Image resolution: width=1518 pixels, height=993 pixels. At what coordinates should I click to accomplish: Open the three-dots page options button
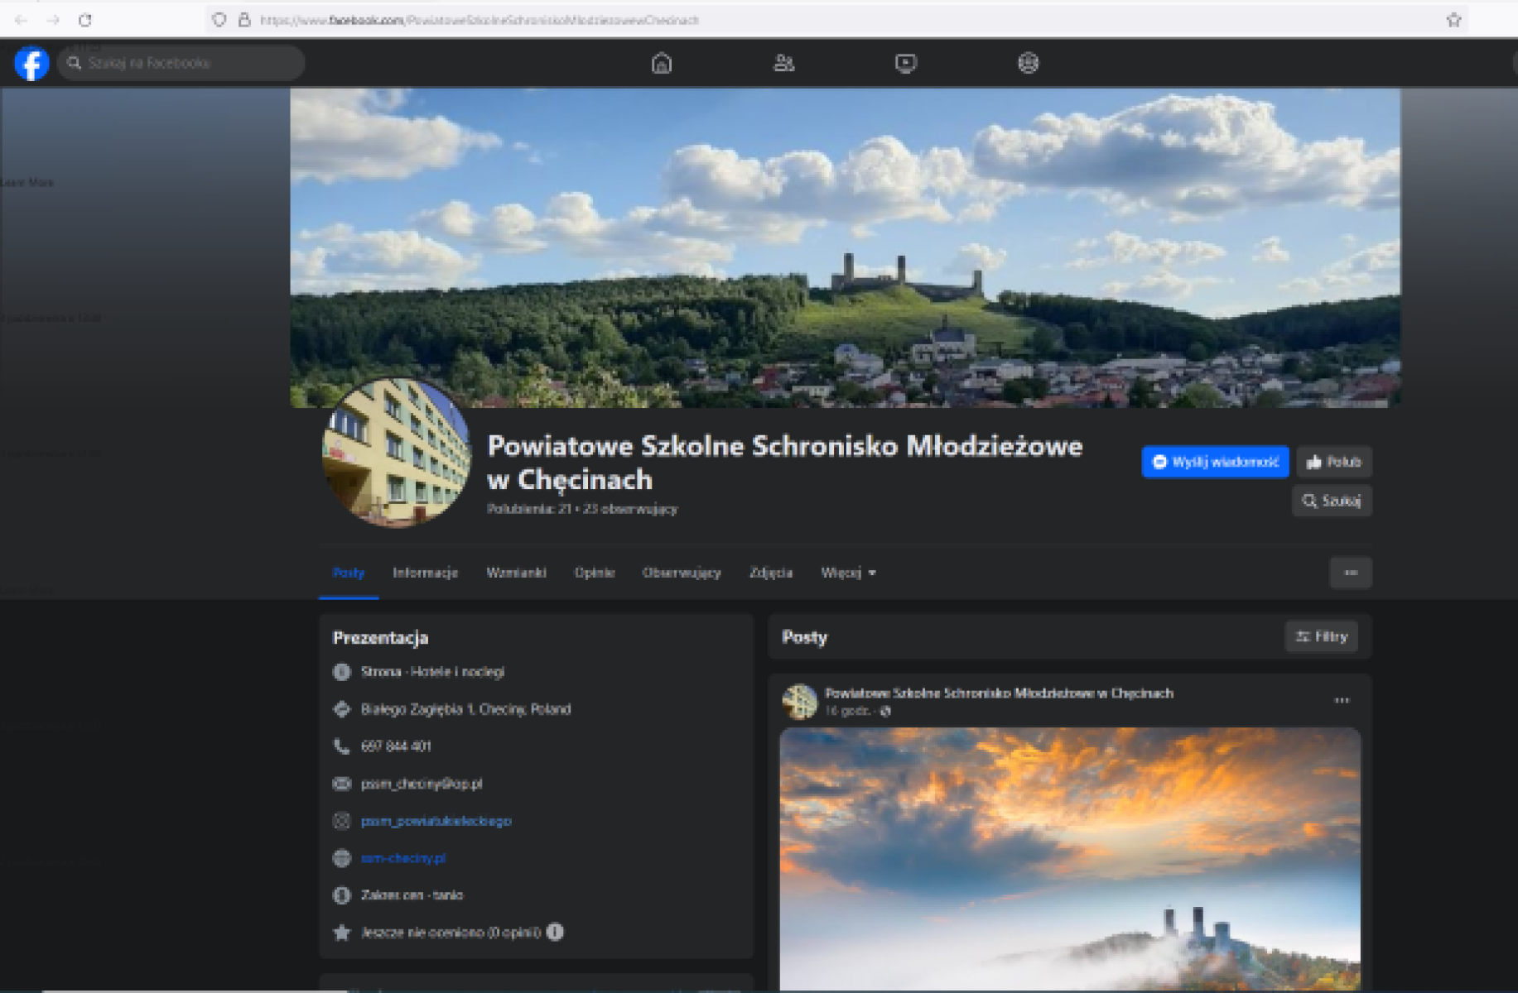pyautogui.click(x=1350, y=573)
